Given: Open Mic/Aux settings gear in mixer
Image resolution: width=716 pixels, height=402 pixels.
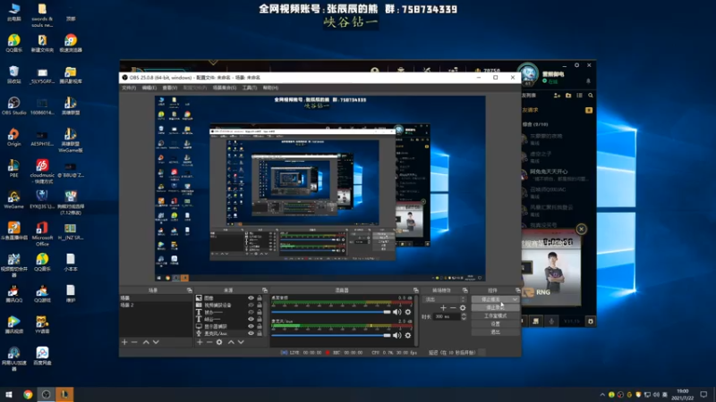Looking at the screenshot, I should pos(408,335).
